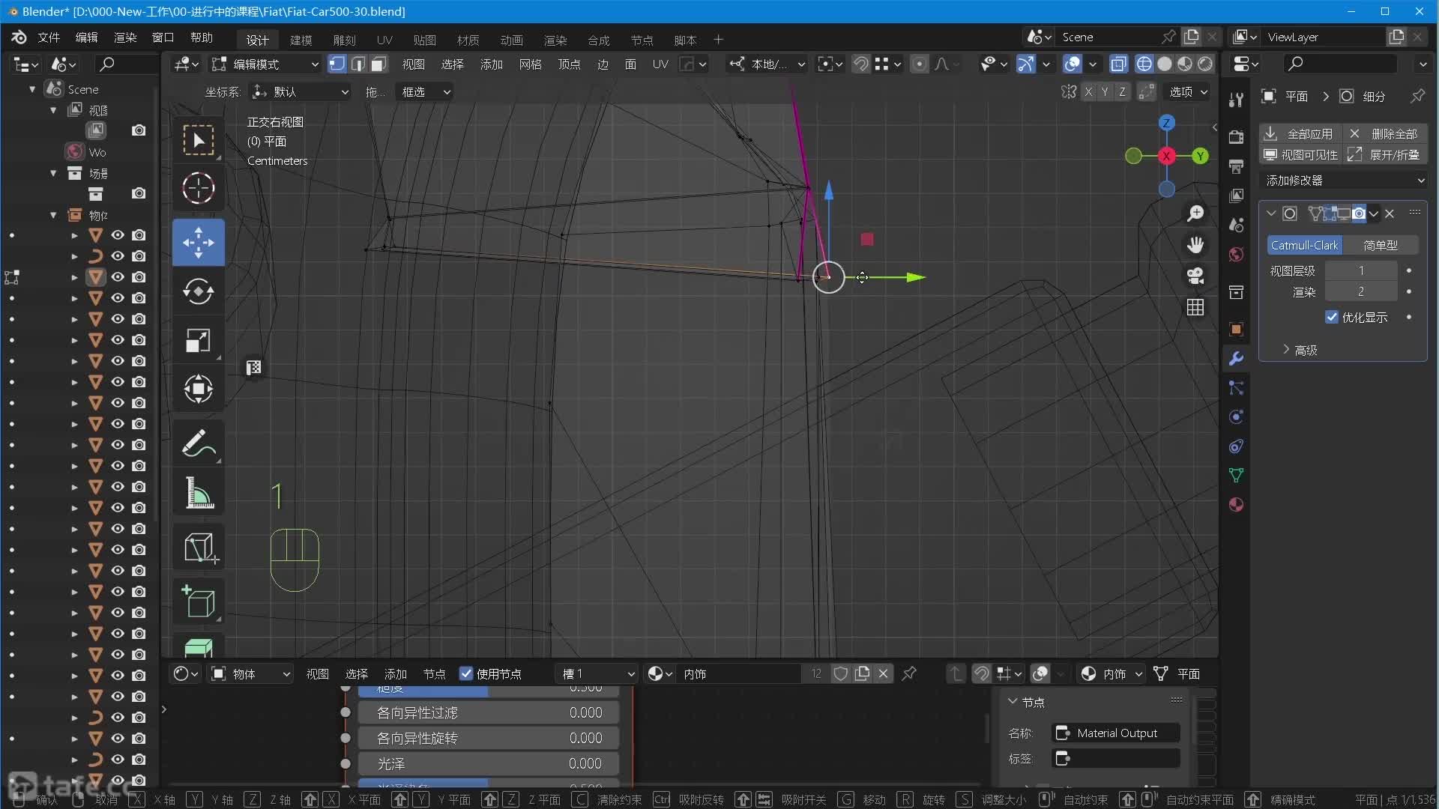Viewport: 1439px width, 809px height.
Task: Click the 删除全部 button
Action: [1384, 133]
